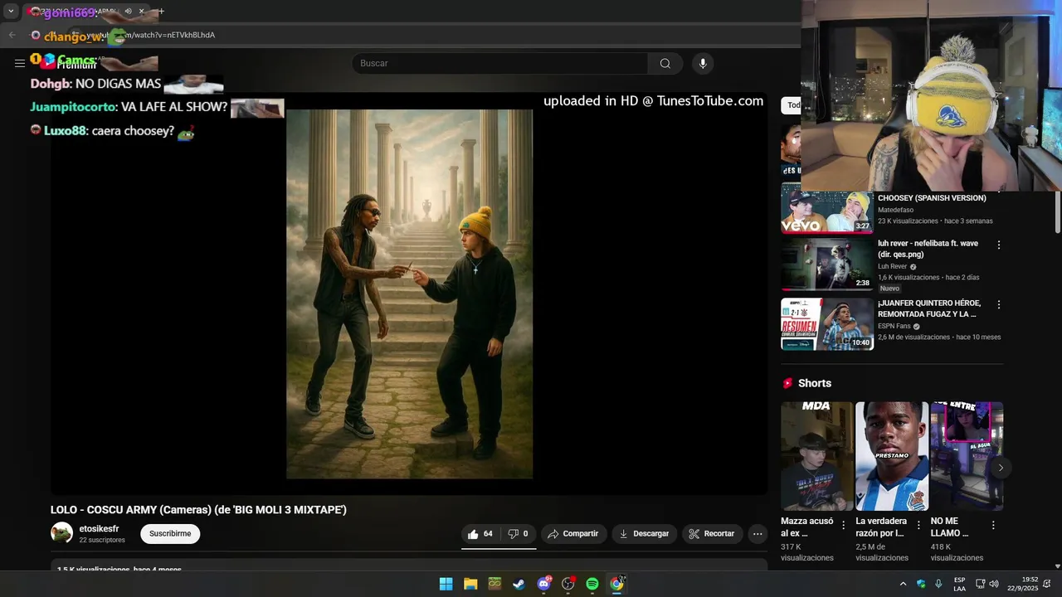Open La verdadera razón por Short thumbnail

(x=892, y=456)
